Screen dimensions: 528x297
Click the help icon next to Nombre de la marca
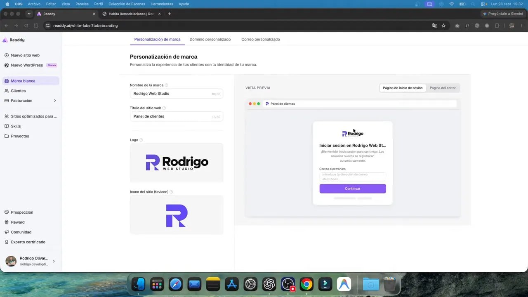pyautogui.click(x=167, y=85)
